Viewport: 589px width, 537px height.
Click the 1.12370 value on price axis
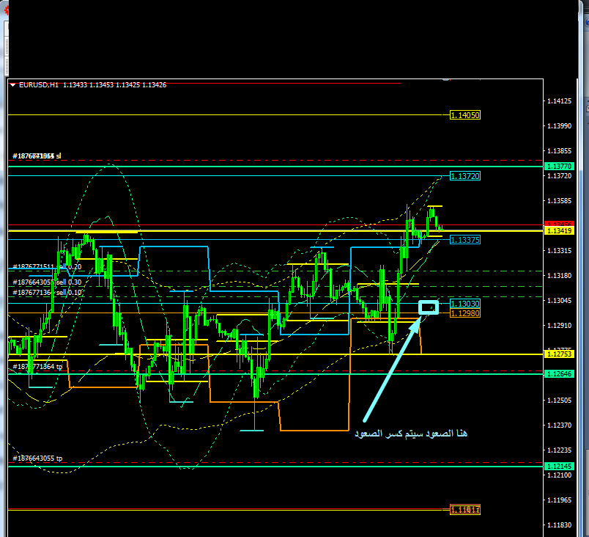[x=559, y=425]
